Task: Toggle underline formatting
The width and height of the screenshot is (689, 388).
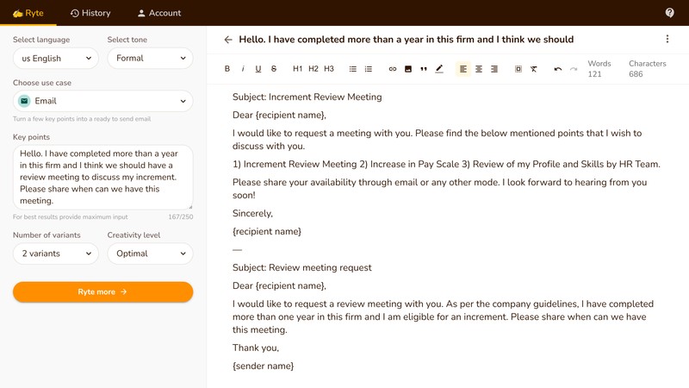Action: click(258, 69)
